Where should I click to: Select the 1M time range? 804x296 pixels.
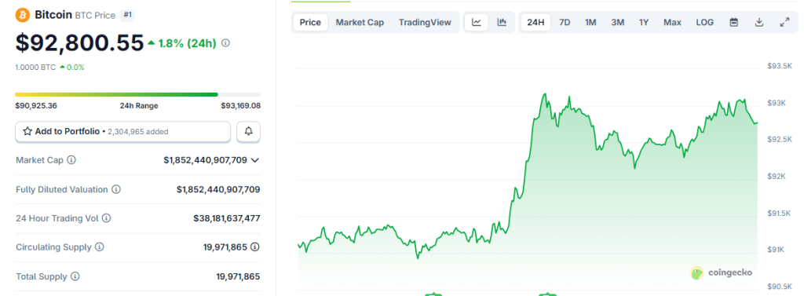[590, 23]
